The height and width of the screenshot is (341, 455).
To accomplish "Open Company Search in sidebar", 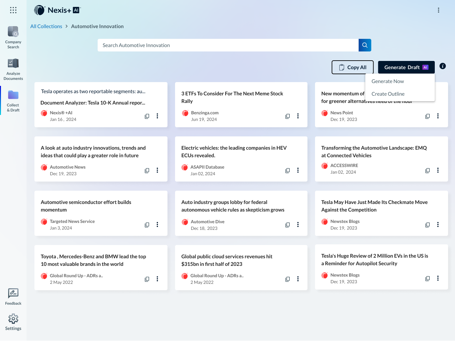I will [x=13, y=38].
